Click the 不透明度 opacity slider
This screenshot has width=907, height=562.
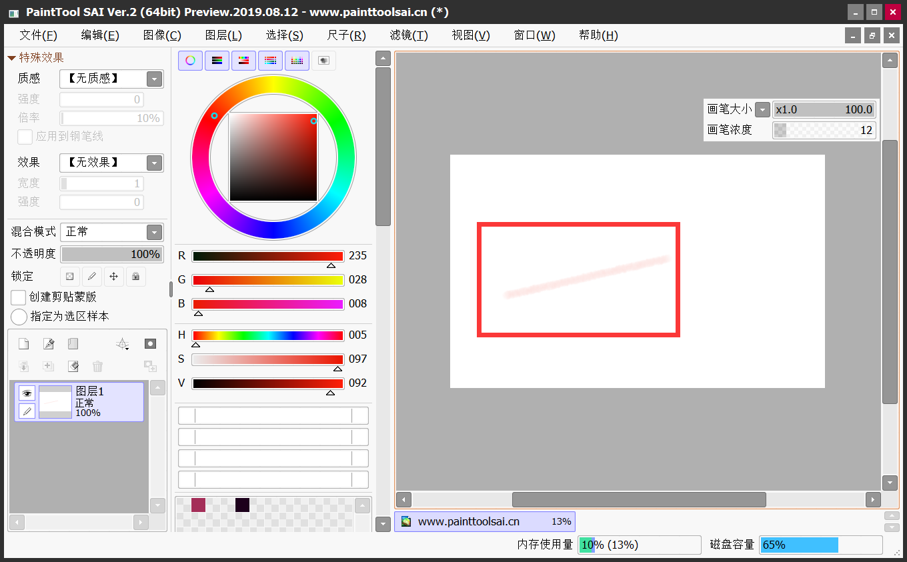point(112,254)
